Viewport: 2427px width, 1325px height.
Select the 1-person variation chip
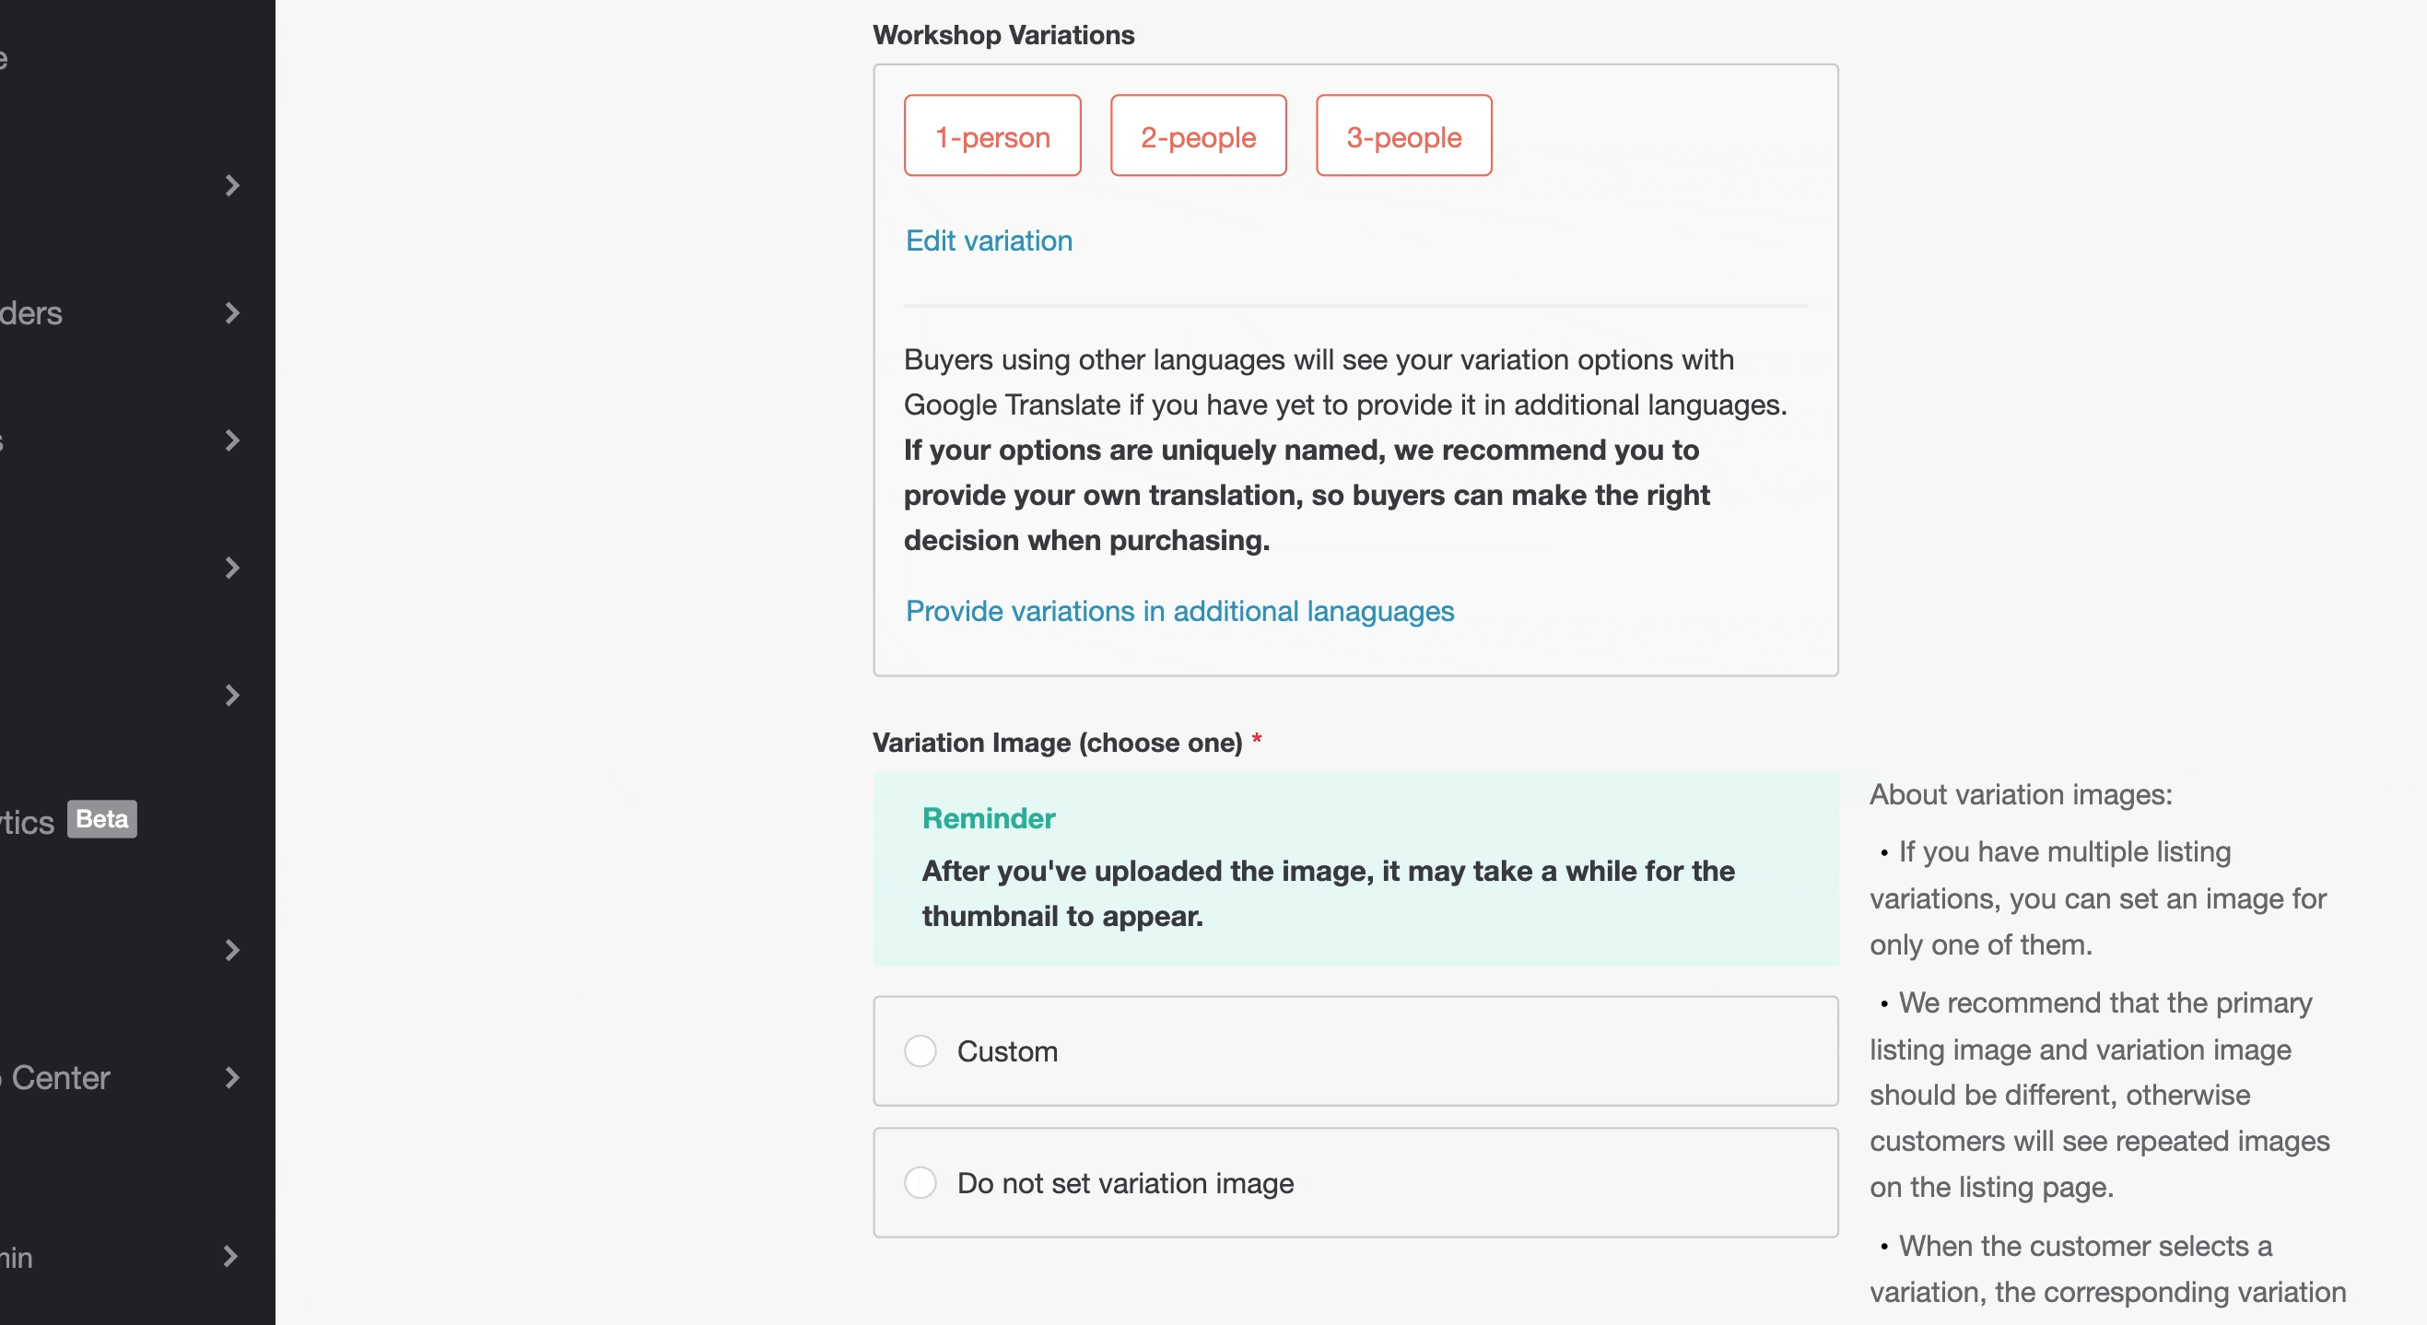click(x=992, y=135)
